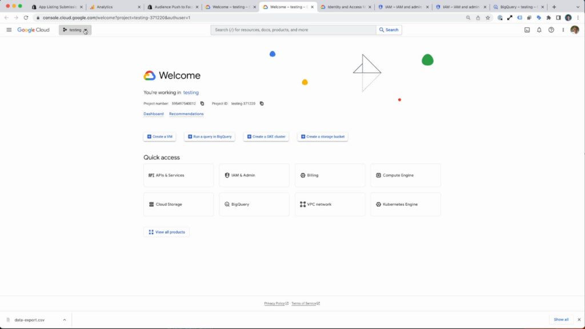Copy the project number
Image resolution: width=585 pixels, height=329 pixels.
click(202, 103)
